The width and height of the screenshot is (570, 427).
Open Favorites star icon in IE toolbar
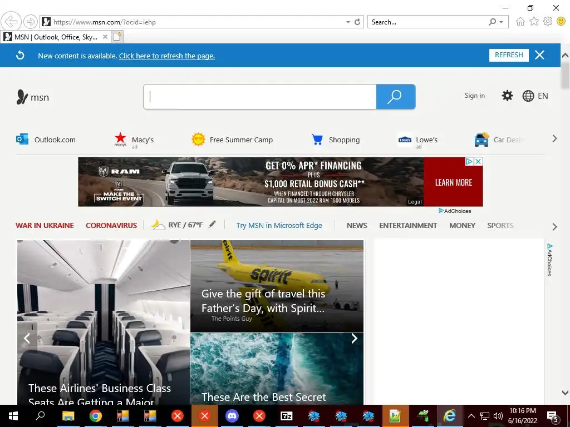click(534, 22)
